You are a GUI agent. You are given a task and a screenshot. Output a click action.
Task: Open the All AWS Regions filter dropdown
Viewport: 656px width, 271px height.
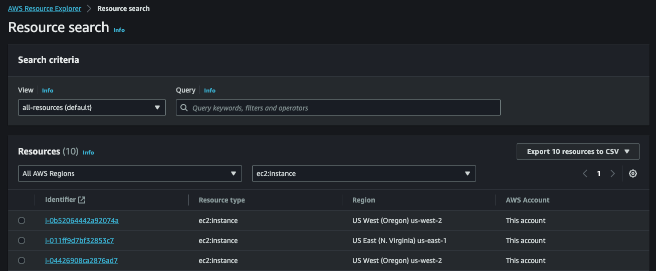coord(130,173)
